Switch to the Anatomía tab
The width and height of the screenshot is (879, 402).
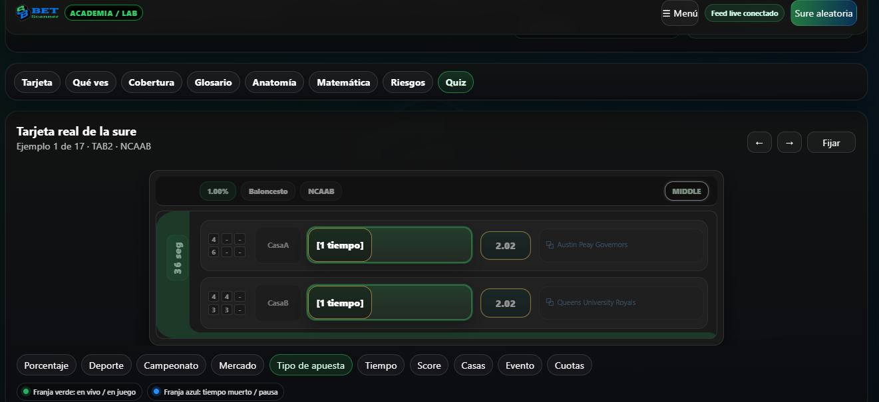tap(274, 82)
